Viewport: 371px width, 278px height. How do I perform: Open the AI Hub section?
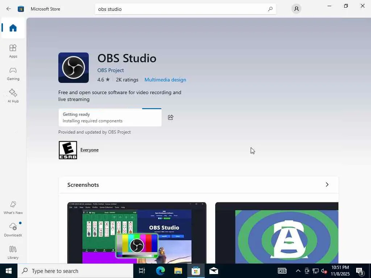[x=13, y=96]
